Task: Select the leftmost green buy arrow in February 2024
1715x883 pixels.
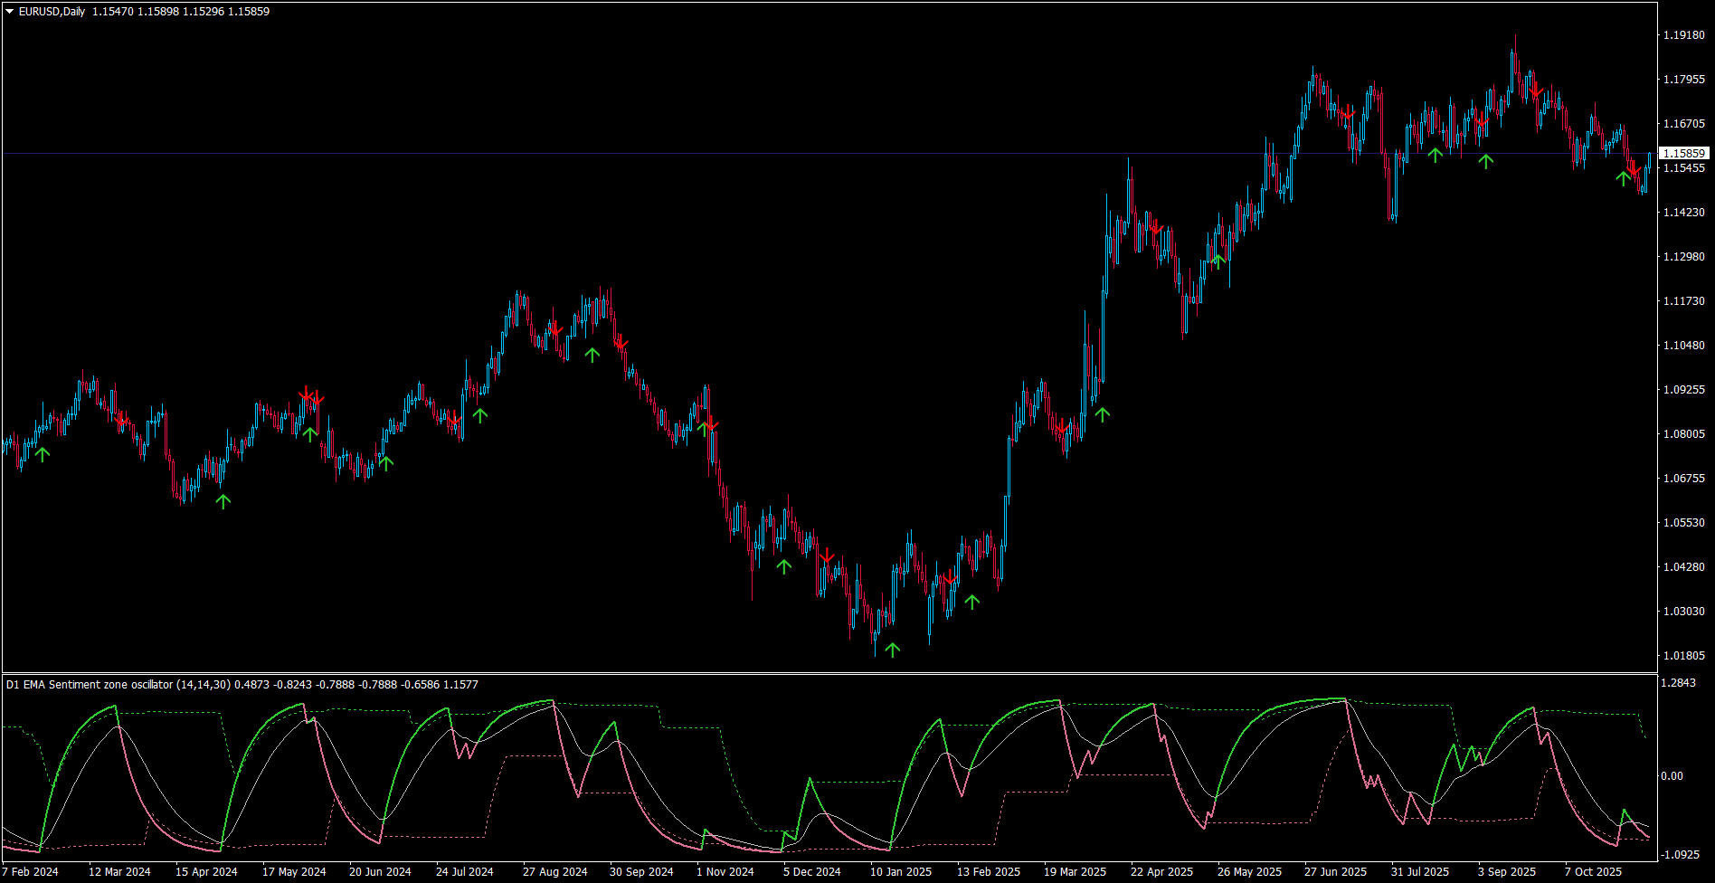Action: click(x=43, y=454)
